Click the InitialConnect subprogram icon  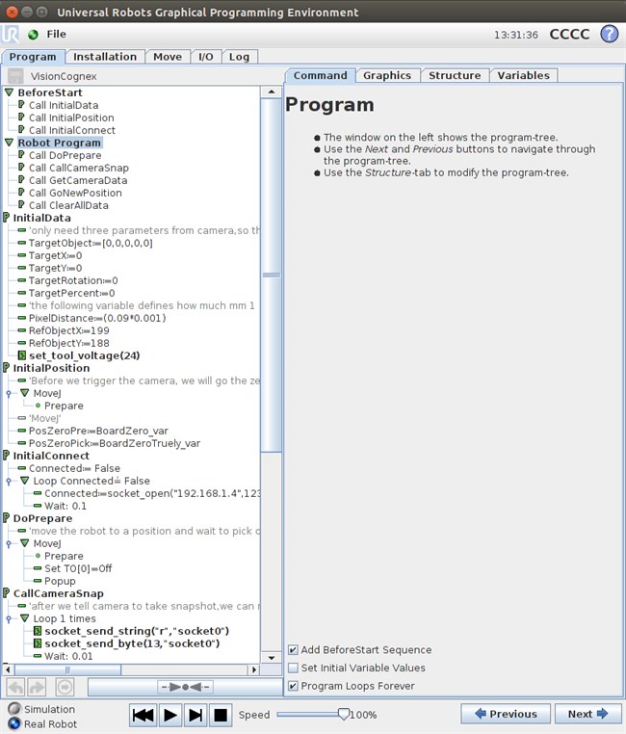(6, 456)
